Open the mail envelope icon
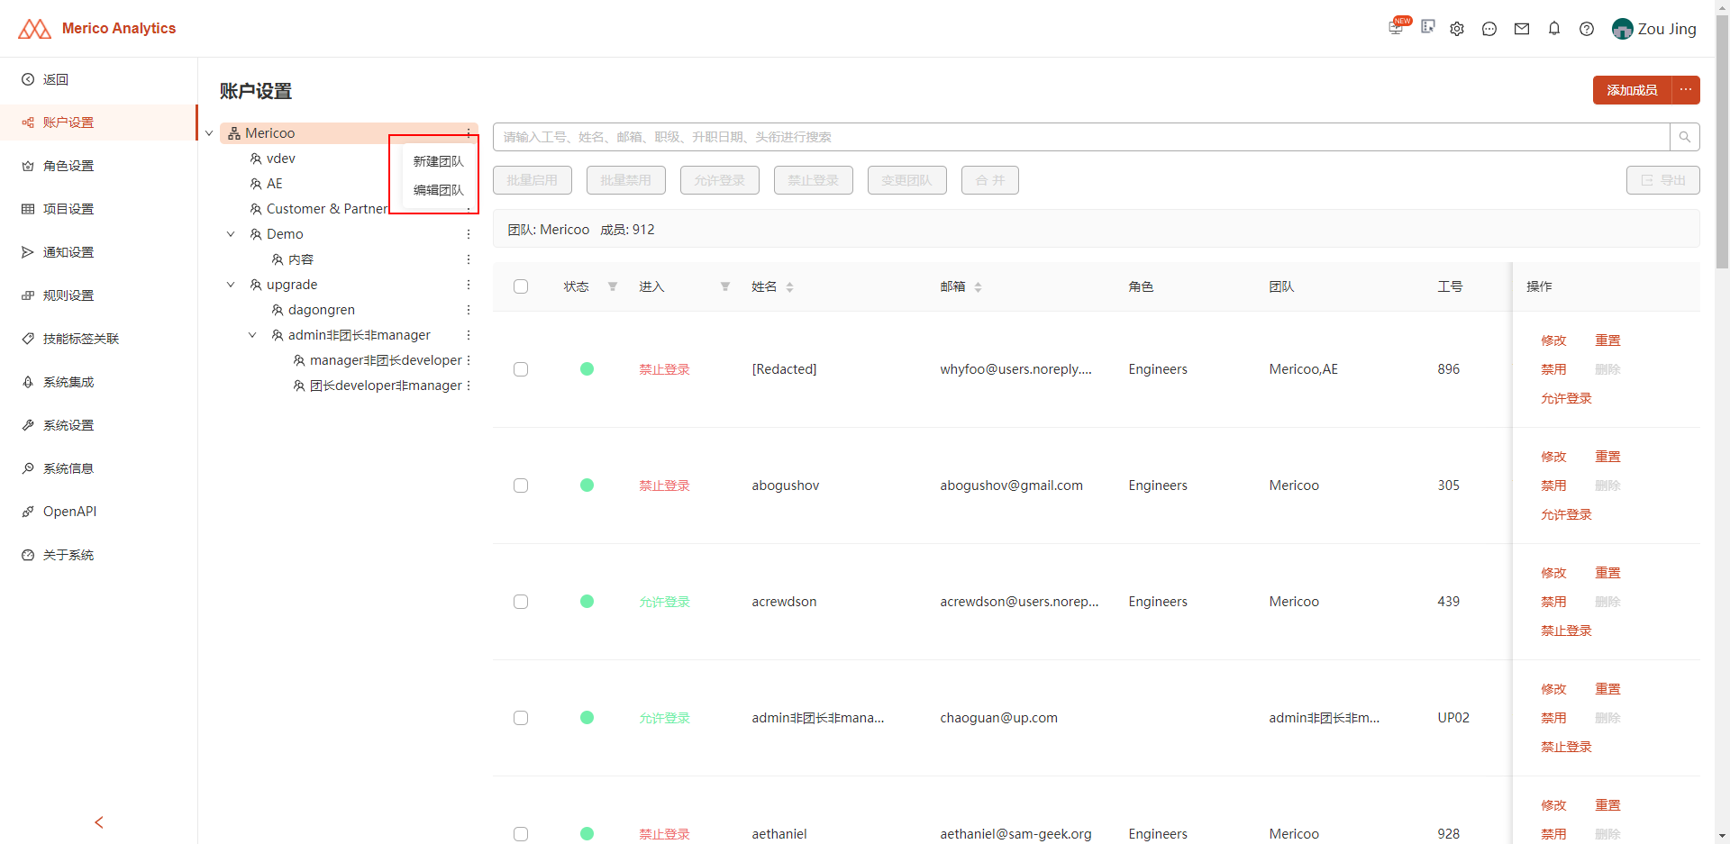The image size is (1730, 844). [1522, 29]
